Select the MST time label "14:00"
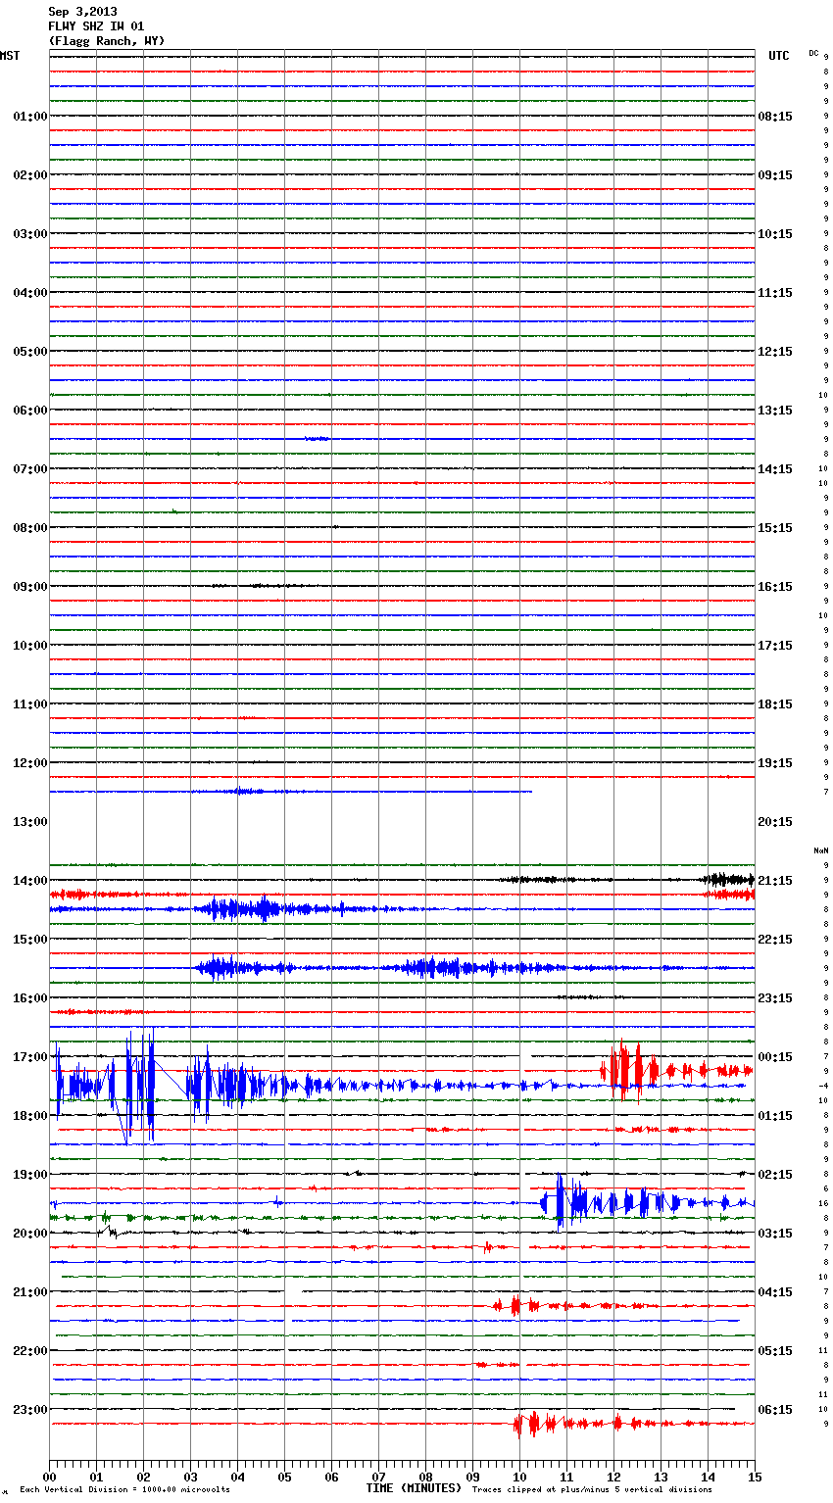Screen dimensions: 833x1503 30,881
